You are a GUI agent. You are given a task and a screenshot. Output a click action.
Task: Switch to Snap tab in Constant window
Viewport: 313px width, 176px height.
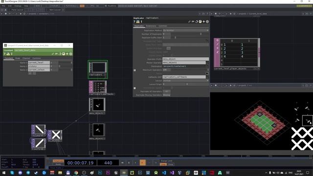click(x=18, y=58)
